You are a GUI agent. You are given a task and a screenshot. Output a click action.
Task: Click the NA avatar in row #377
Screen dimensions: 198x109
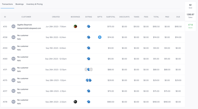pyautogui.click(x=13, y=91)
